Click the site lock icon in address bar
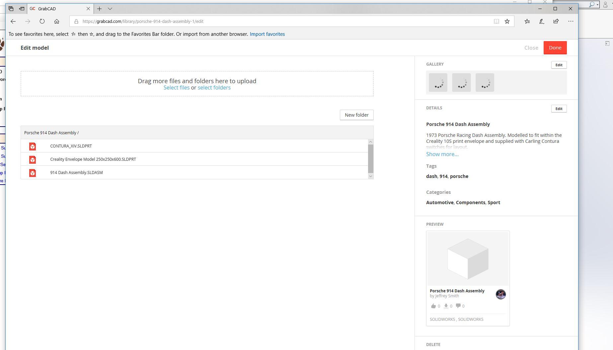The height and width of the screenshot is (350, 613). tap(76, 21)
